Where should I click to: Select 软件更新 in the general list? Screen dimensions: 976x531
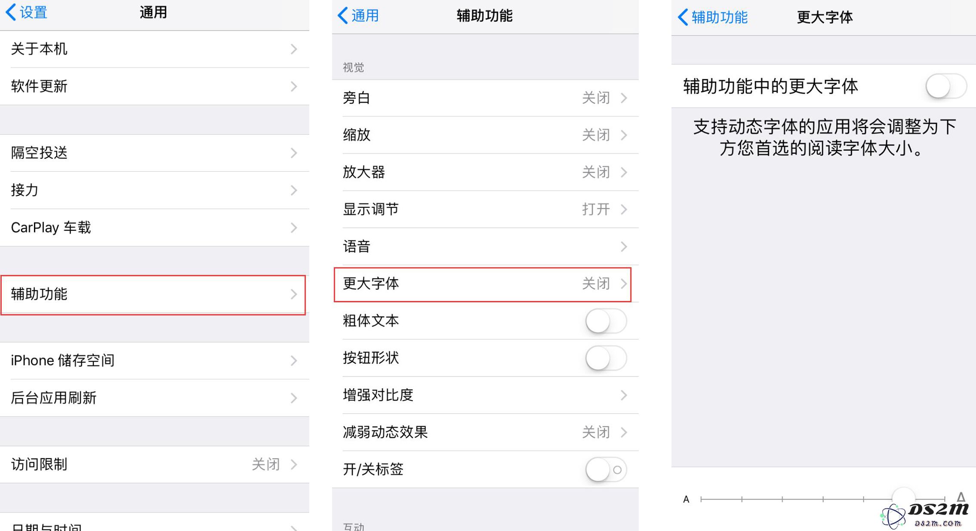(155, 86)
